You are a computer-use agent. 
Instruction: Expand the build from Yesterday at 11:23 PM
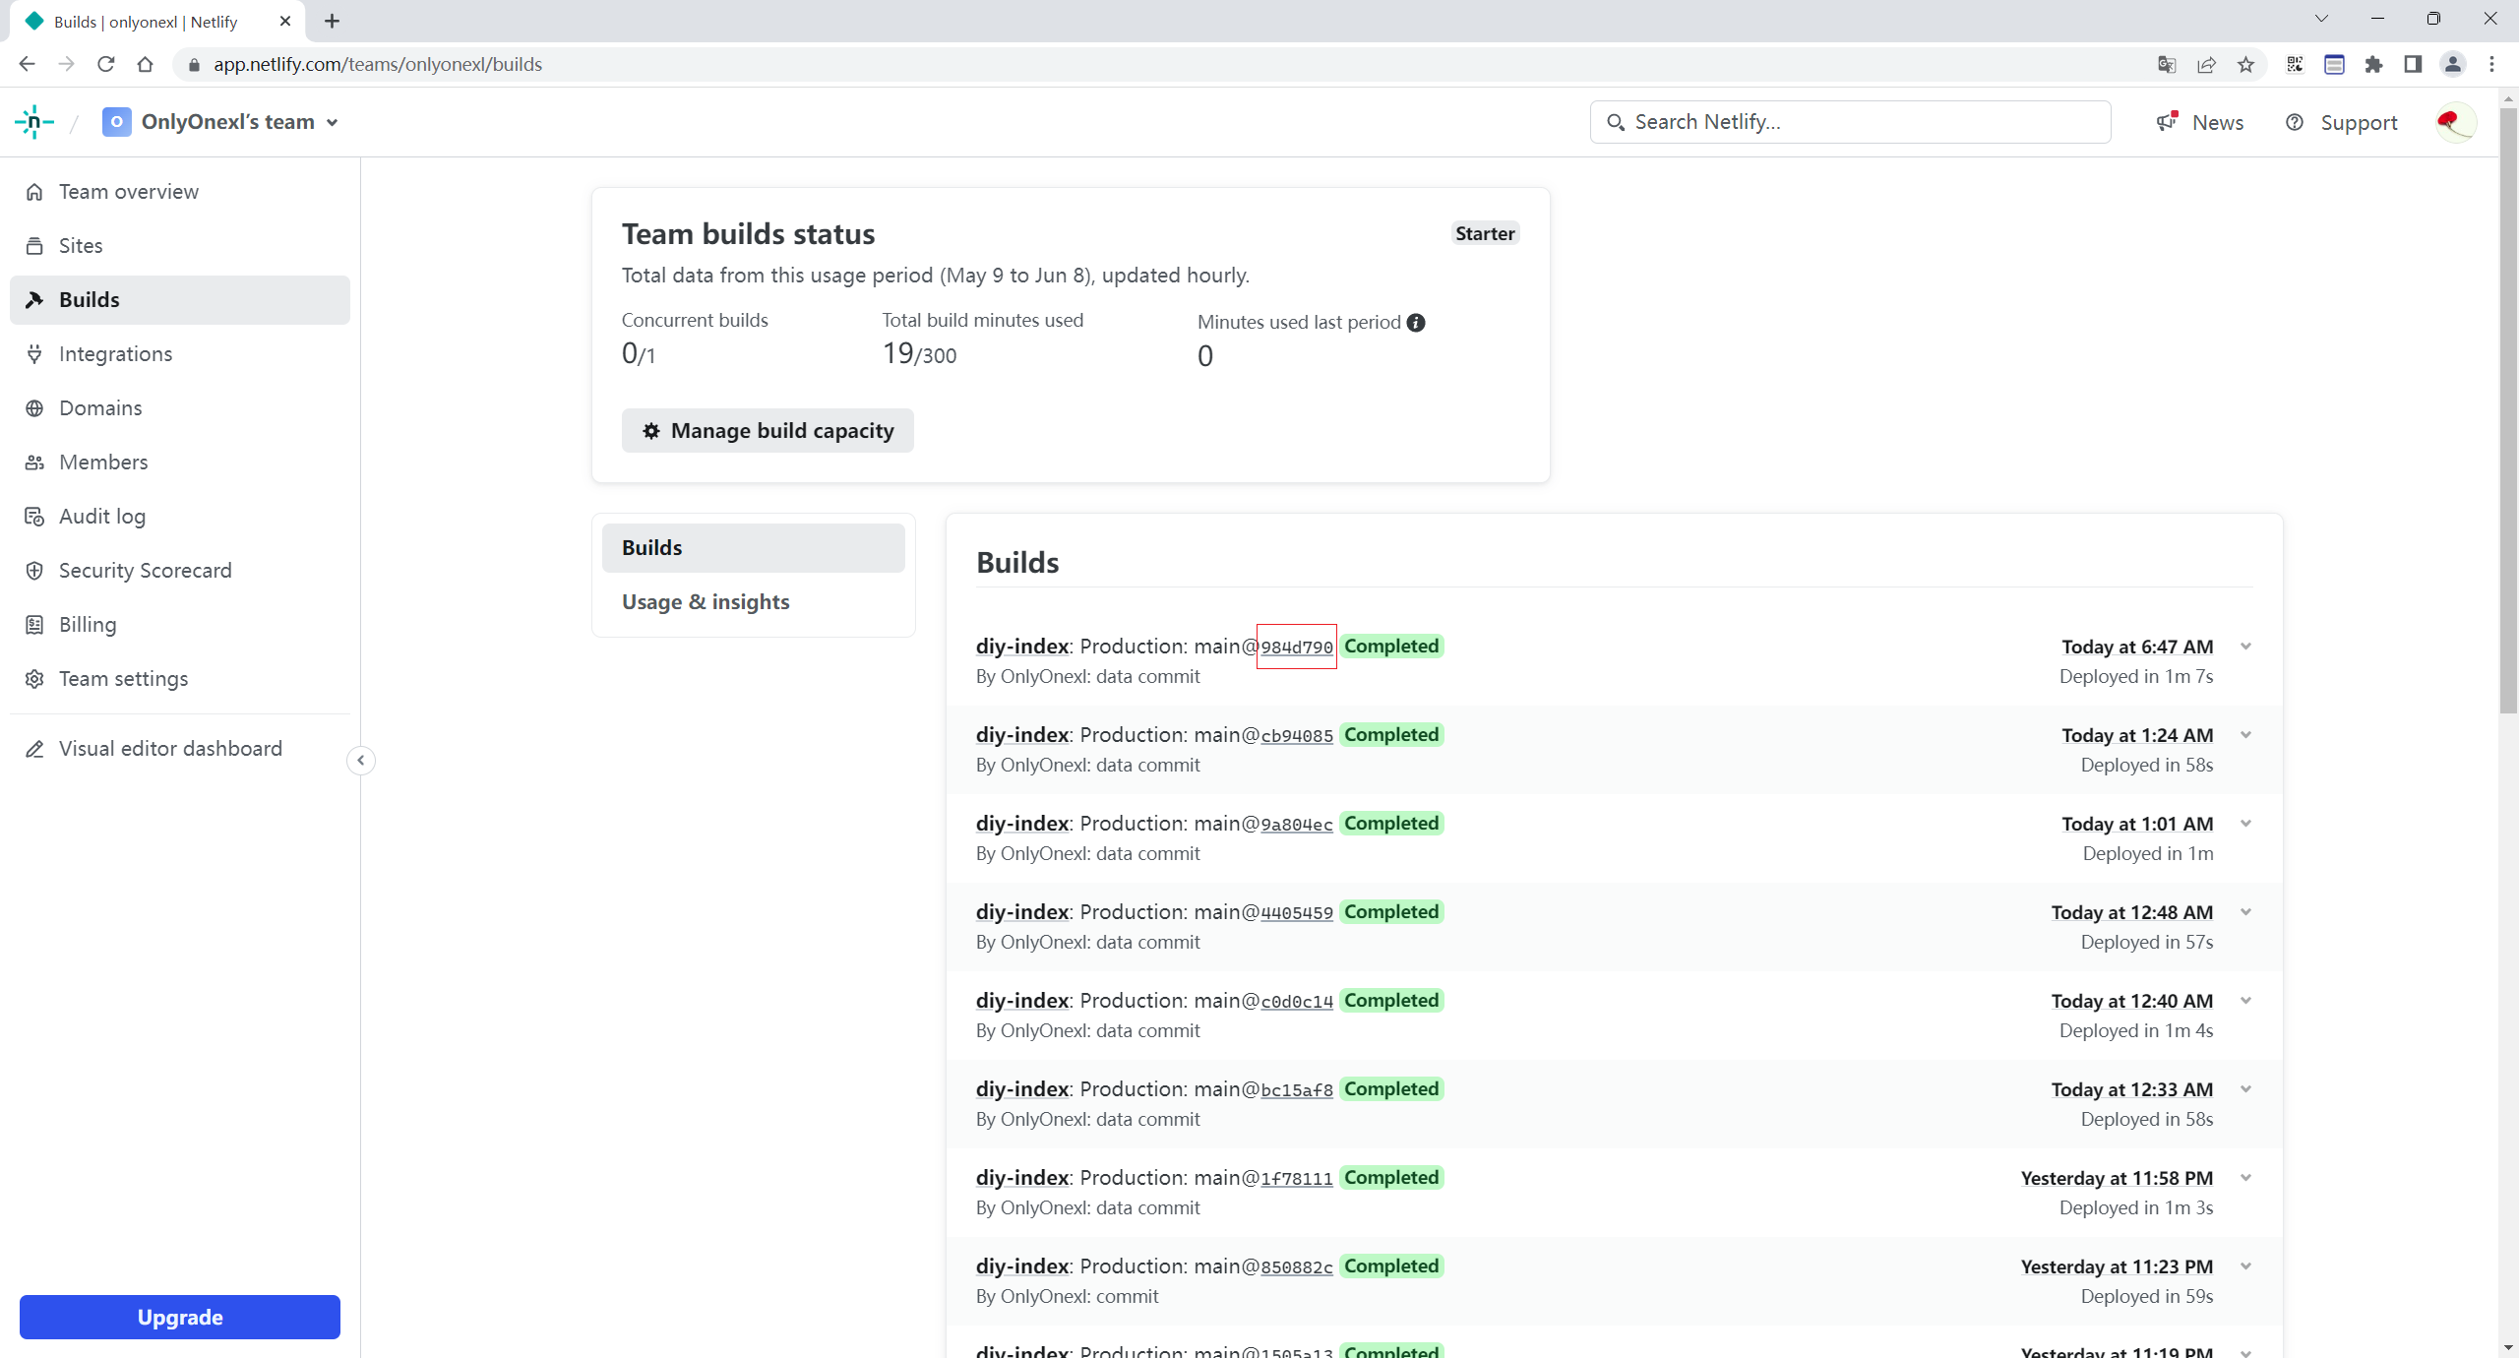pos(2246,1266)
